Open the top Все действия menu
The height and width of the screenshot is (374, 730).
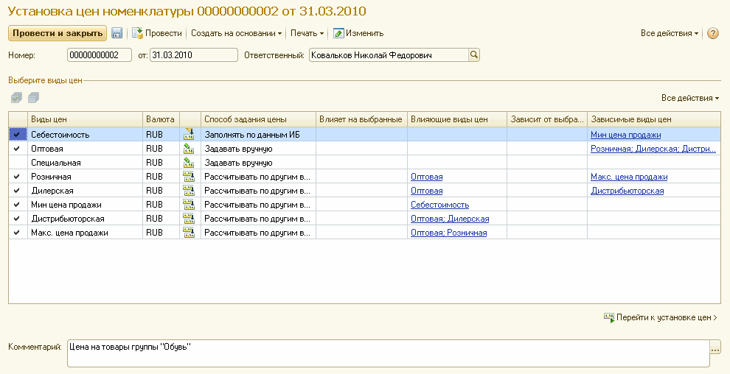pyautogui.click(x=670, y=33)
